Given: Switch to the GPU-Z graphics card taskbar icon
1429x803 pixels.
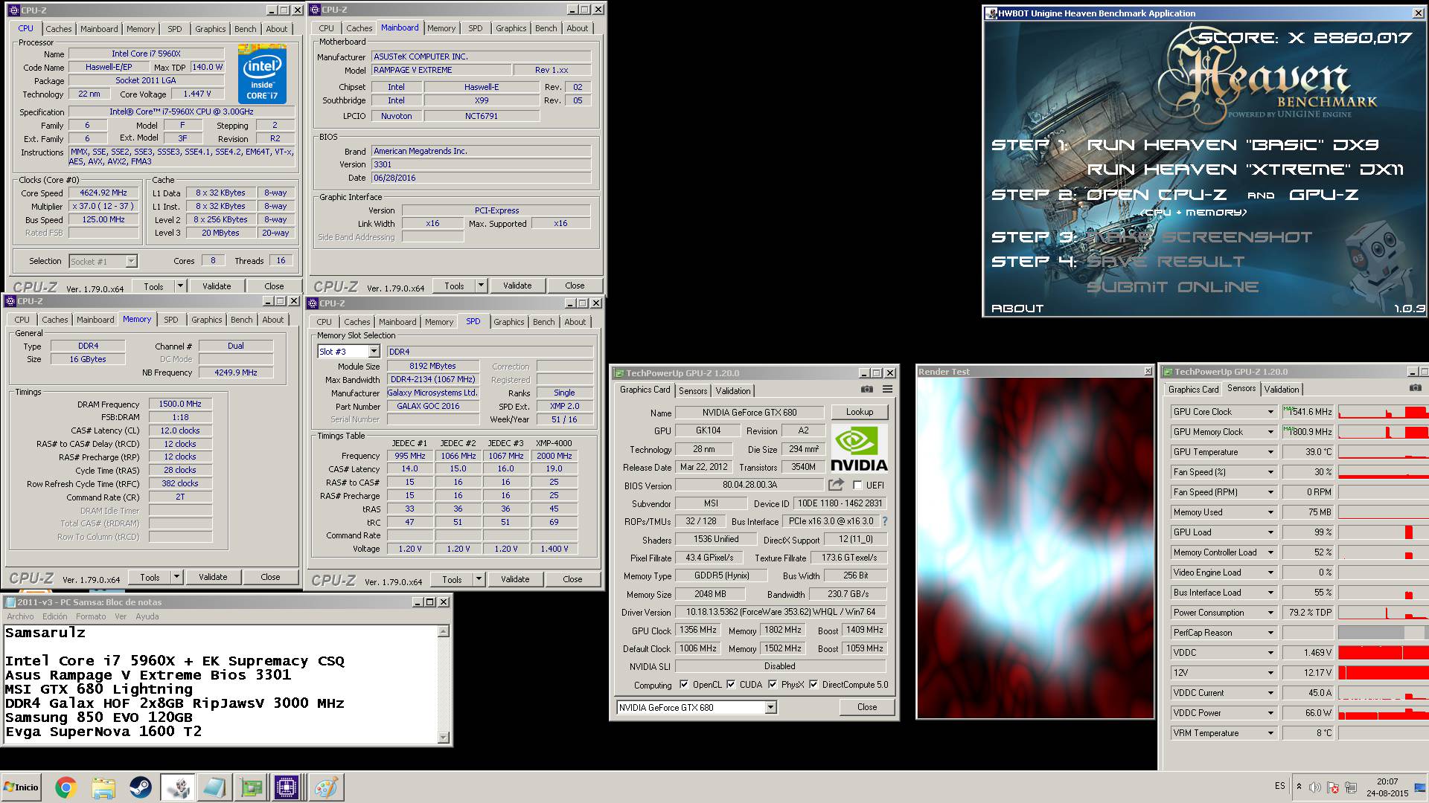Looking at the screenshot, I should (251, 787).
